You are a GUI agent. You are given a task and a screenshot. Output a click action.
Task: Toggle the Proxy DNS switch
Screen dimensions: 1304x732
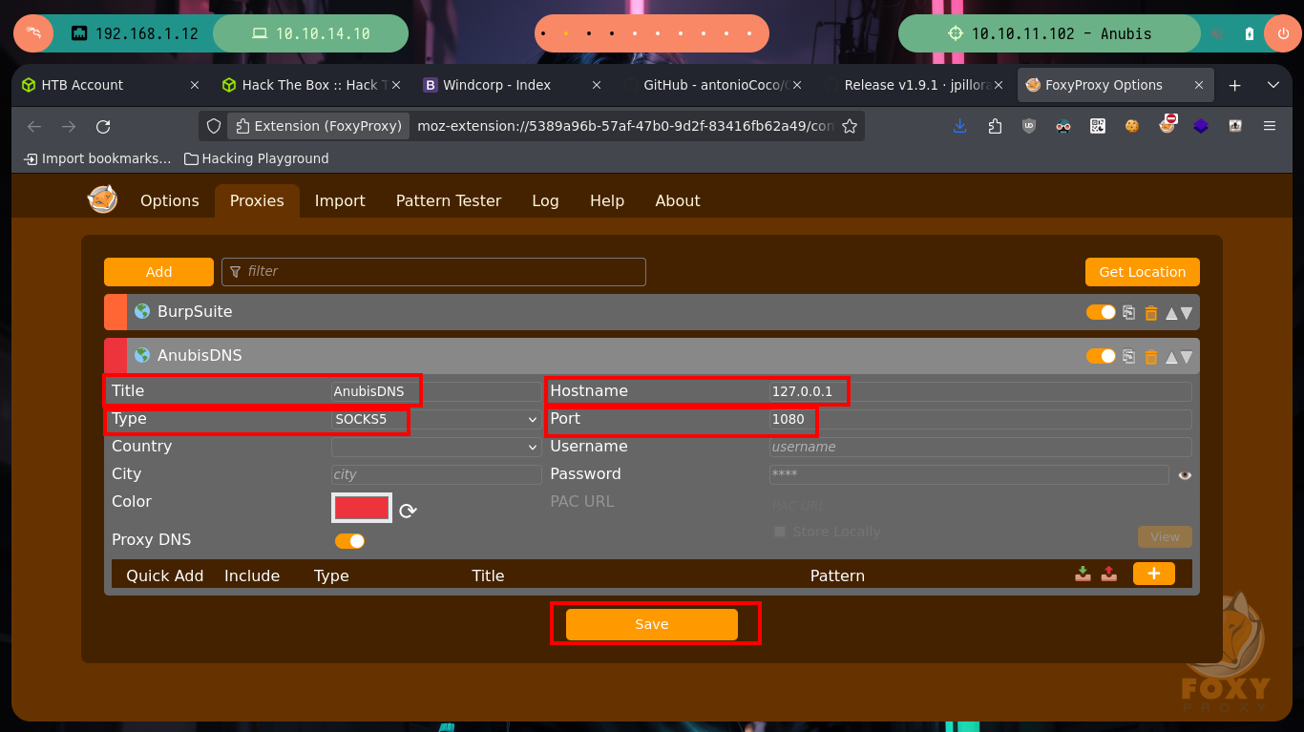(349, 541)
